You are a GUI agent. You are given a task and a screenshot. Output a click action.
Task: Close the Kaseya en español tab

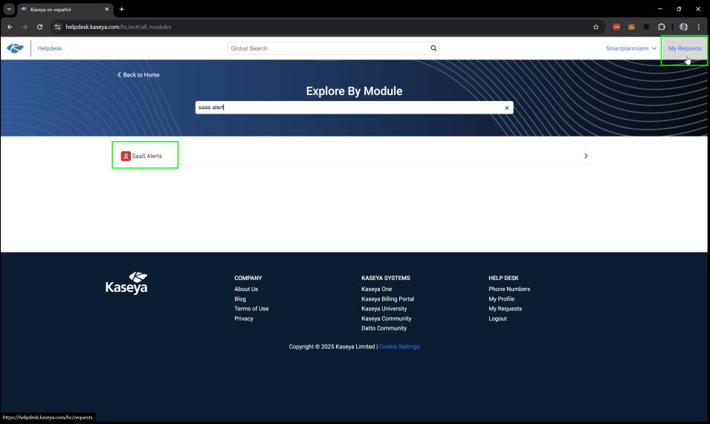click(x=107, y=9)
